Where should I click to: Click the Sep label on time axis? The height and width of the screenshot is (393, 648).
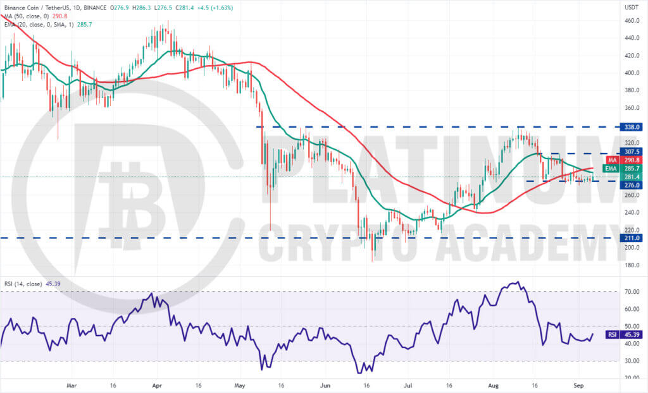(x=578, y=385)
